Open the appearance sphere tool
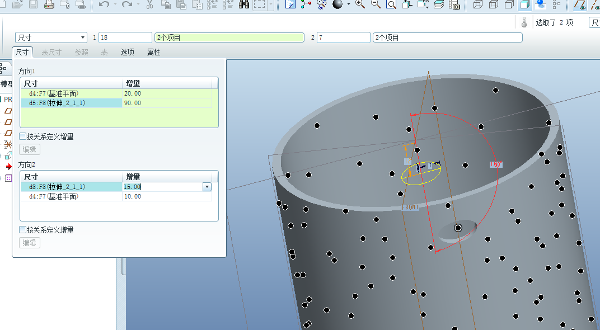Screen dimensions: 600x330 337,4
